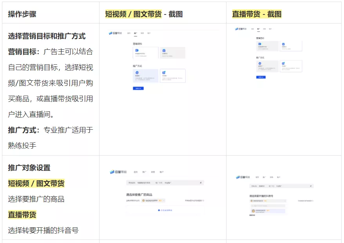The width and height of the screenshot is (344, 243).
Task: Open 推广 tab in 短视频 推广对象设置-row screenshot
Action: 144,172
